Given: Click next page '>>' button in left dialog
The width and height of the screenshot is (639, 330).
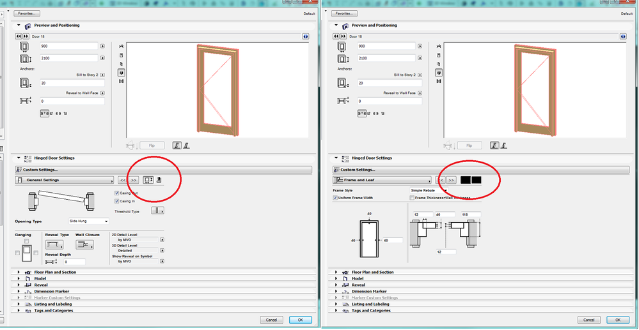Looking at the screenshot, I should coord(134,180).
